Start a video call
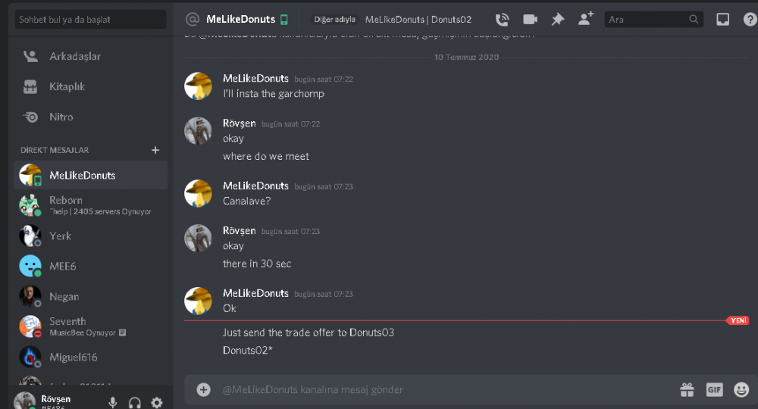This screenshot has height=409, width=758. (531, 20)
